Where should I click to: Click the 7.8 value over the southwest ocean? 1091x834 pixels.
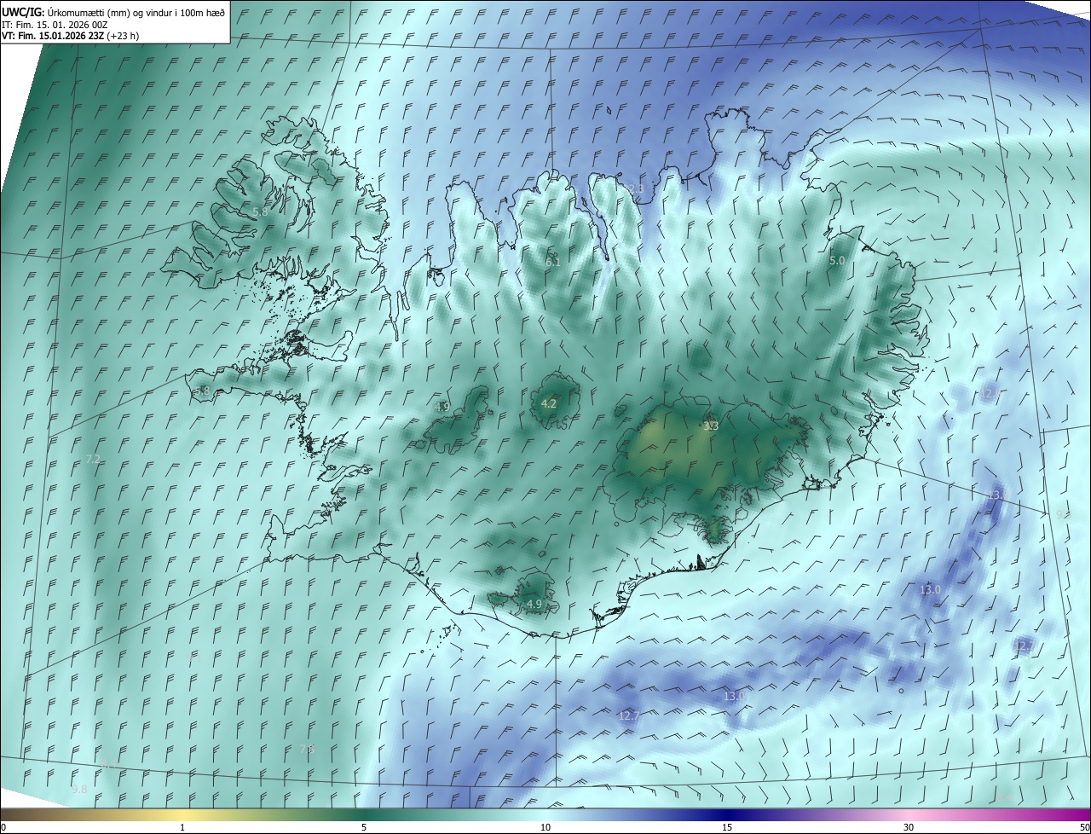click(307, 749)
